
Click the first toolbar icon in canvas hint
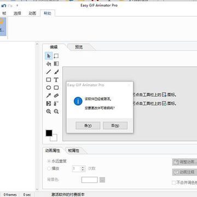[x=164, y=95]
